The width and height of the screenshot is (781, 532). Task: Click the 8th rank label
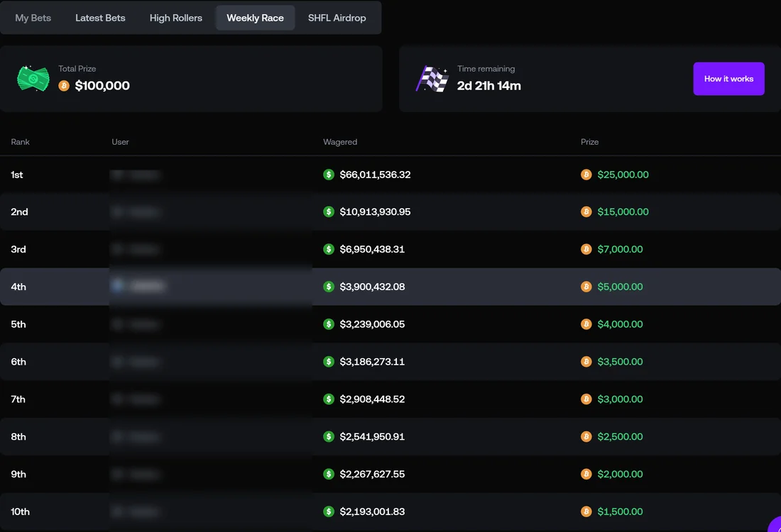[x=18, y=436]
